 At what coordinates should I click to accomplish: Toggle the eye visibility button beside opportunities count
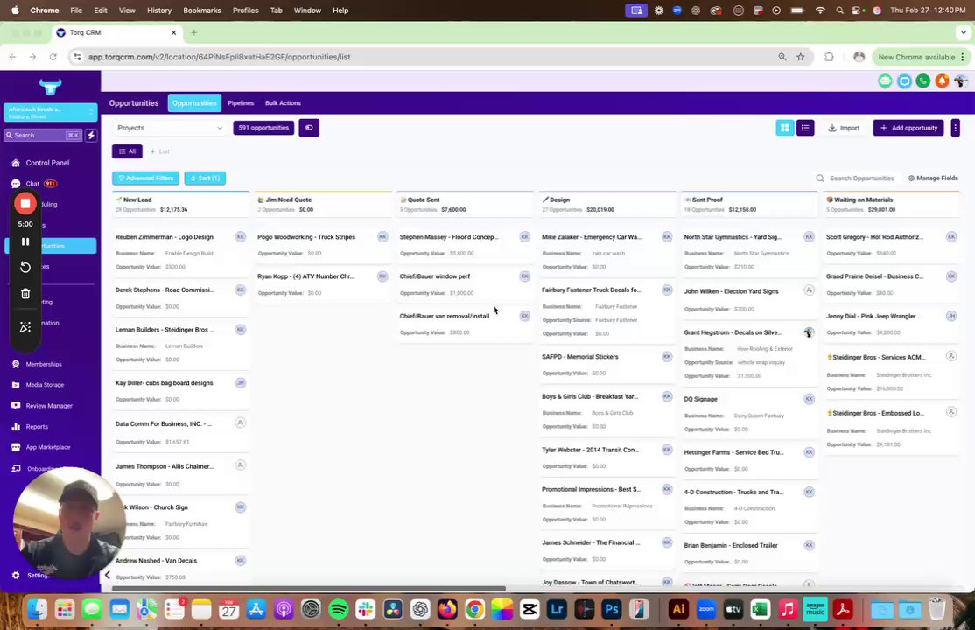pos(309,128)
